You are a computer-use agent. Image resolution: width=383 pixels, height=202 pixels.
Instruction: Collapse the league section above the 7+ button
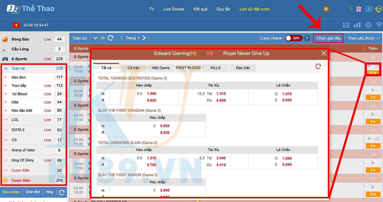point(373,81)
